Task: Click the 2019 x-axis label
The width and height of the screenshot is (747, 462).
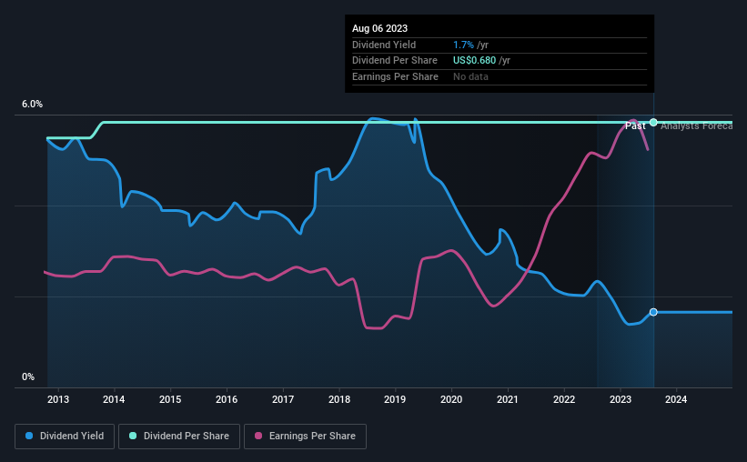Action: 395,399
